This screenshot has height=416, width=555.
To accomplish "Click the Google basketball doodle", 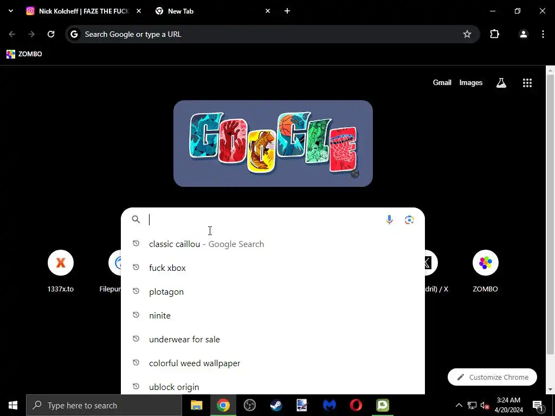I will [273, 143].
